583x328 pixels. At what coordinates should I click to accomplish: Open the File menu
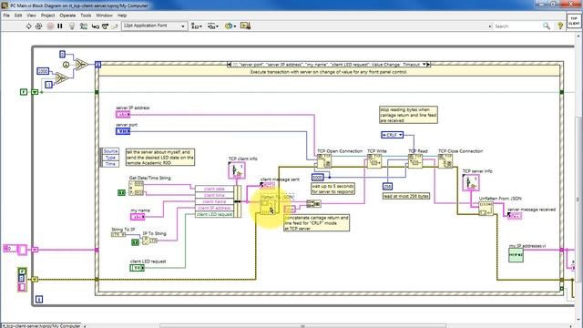tap(6, 15)
